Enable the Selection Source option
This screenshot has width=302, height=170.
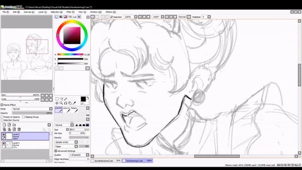click(x=2, y=120)
